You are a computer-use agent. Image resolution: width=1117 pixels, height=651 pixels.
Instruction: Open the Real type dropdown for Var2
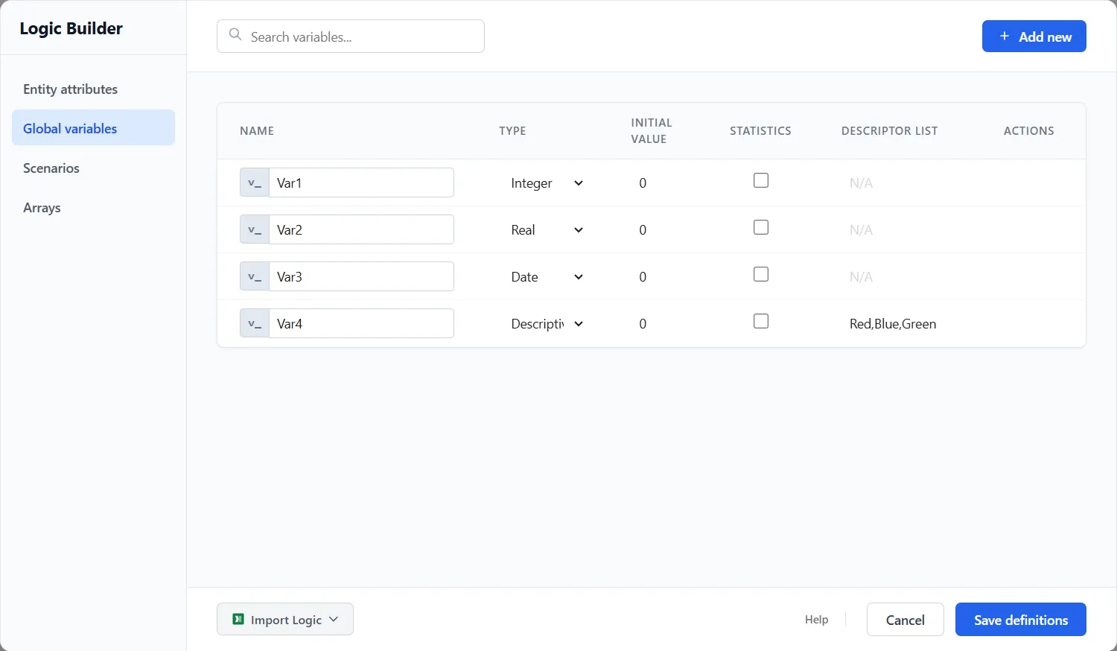pos(547,230)
